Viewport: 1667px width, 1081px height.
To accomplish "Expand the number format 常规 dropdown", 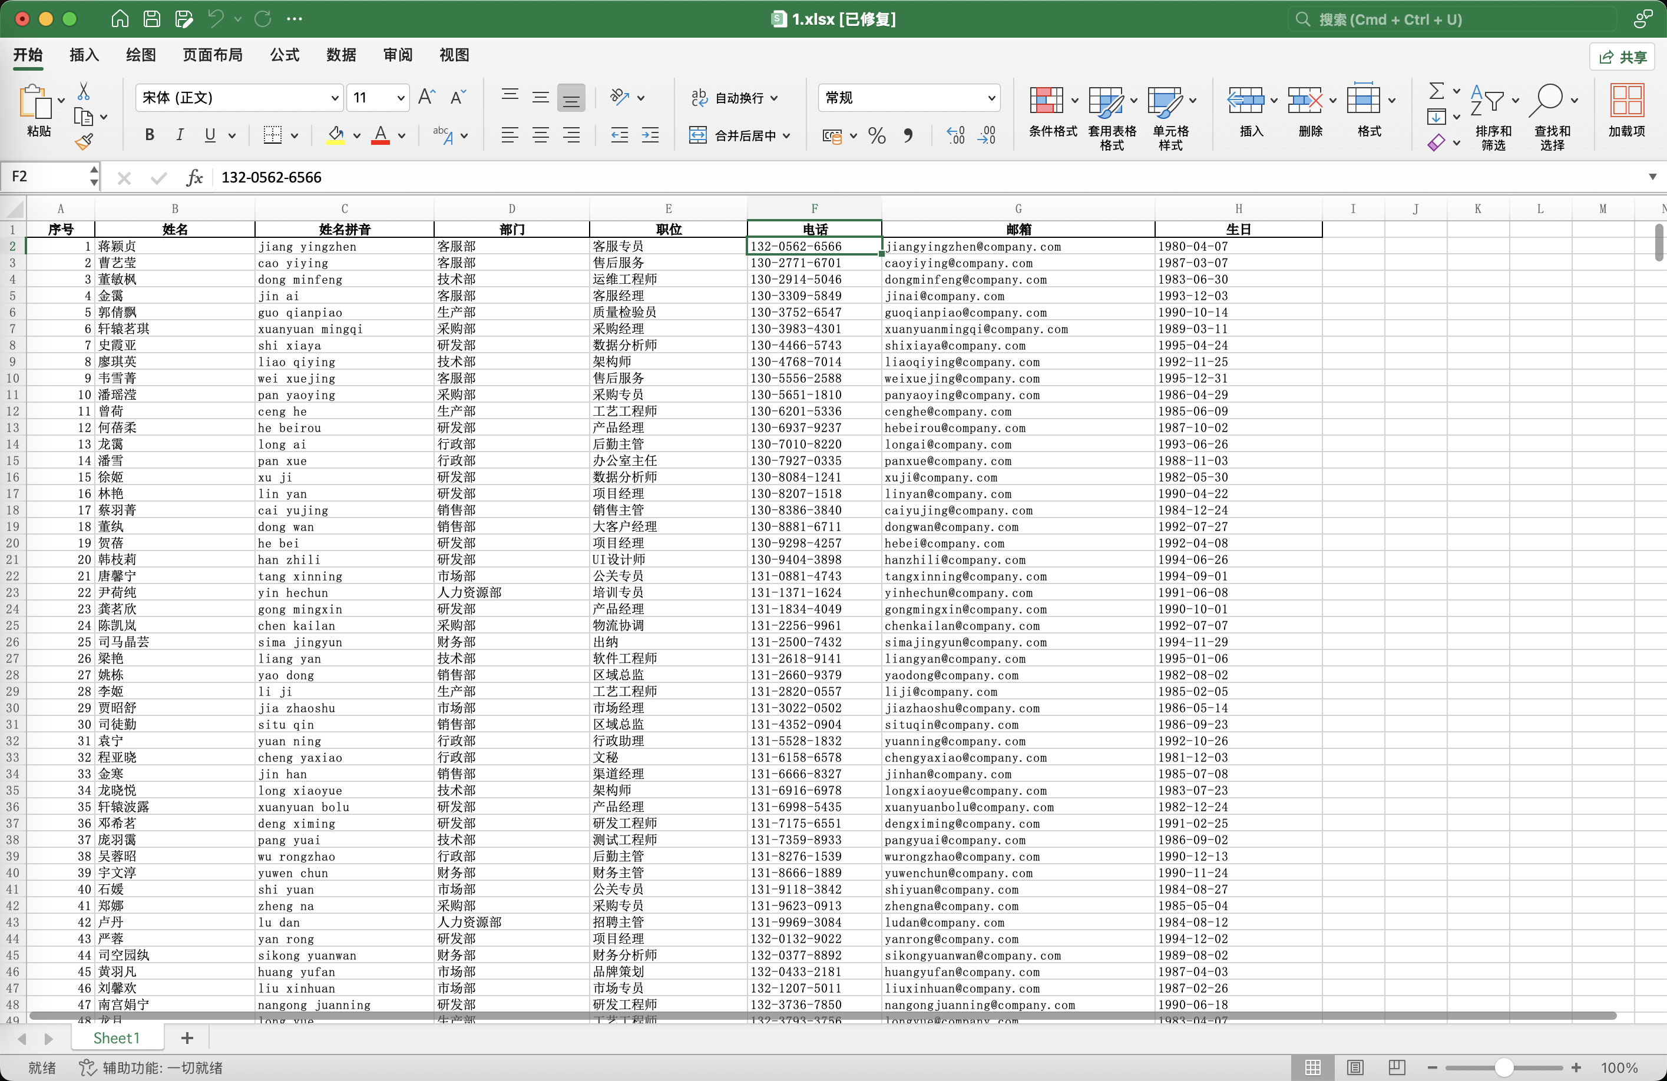I will (x=991, y=98).
